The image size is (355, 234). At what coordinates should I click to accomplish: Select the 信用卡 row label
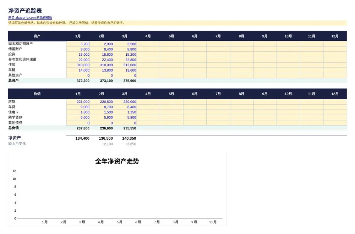tap(13, 112)
